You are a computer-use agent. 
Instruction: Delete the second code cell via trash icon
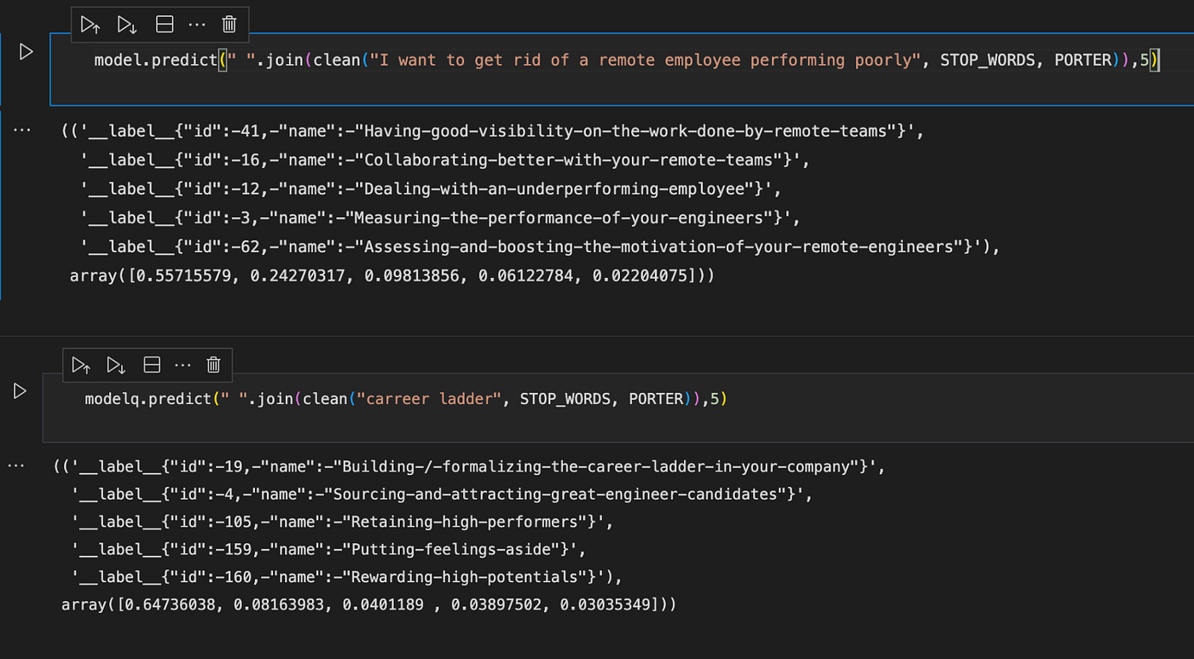(x=213, y=364)
